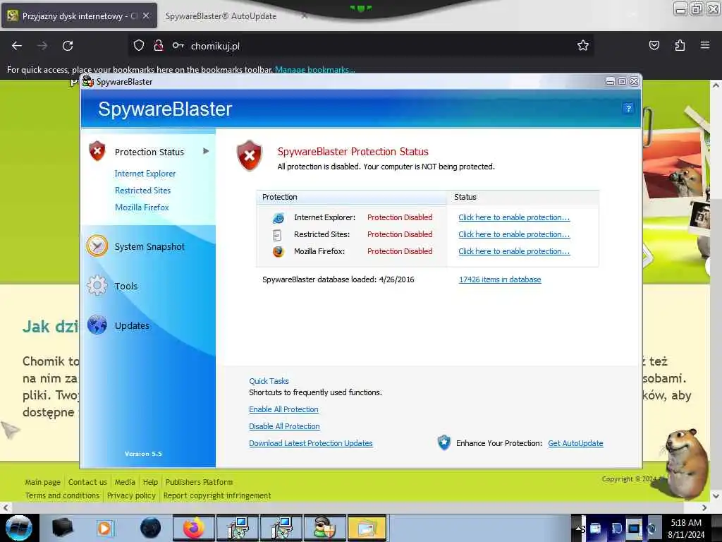Open the SpywareBlaster help question-mark icon
The image size is (722, 542).
(628, 109)
